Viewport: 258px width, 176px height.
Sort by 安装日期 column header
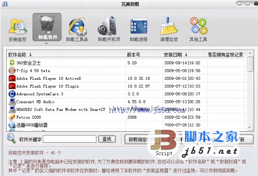coord(175,55)
